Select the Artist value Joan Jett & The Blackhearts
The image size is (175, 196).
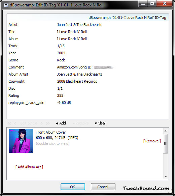[x=79, y=25]
